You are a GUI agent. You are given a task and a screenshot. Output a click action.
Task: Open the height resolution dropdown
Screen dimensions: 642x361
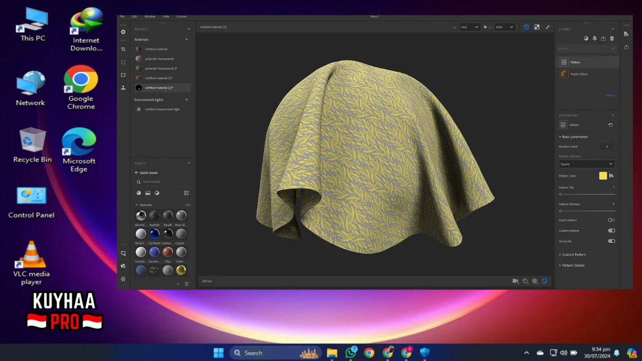[x=505, y=27]
